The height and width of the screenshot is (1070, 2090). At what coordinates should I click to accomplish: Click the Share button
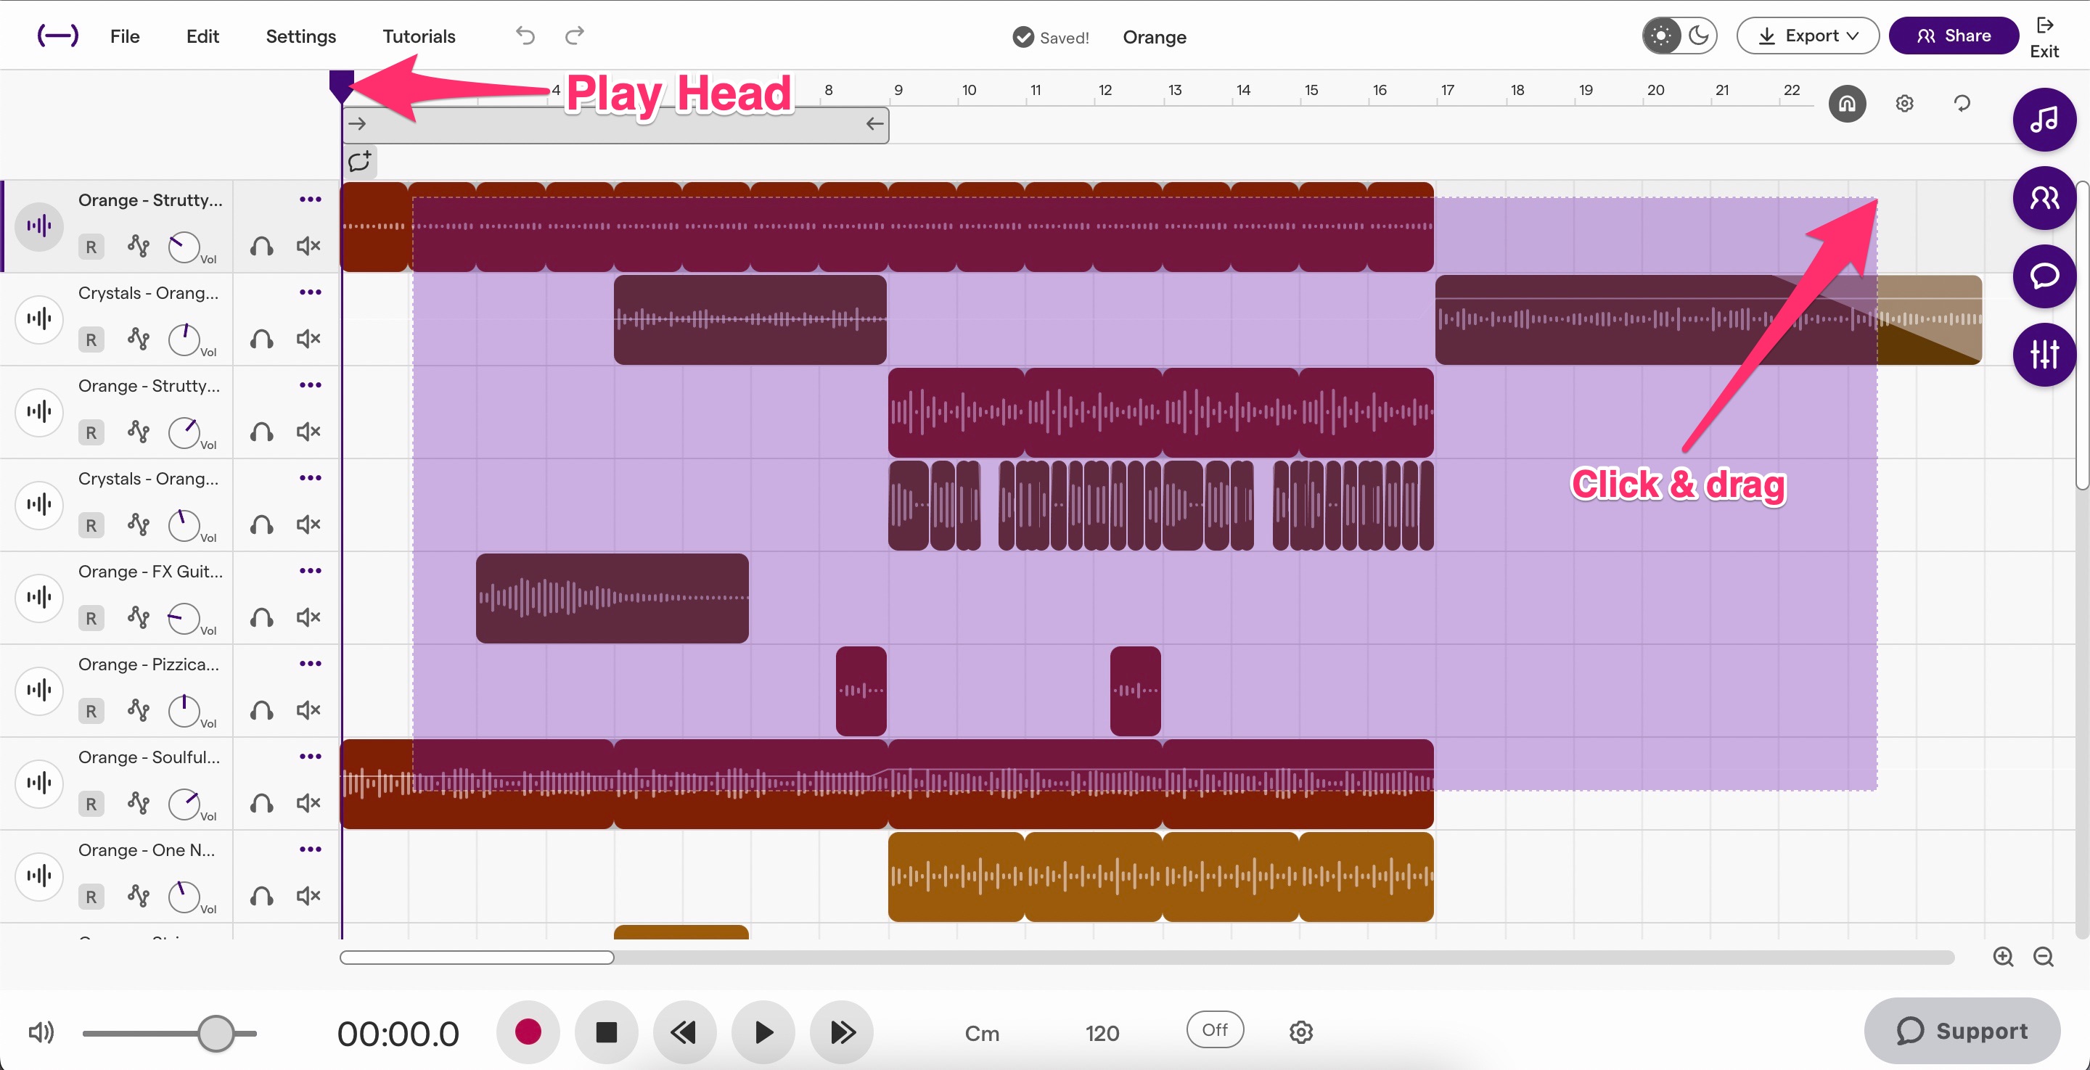pyautogui.click(x=1953, y=36)
